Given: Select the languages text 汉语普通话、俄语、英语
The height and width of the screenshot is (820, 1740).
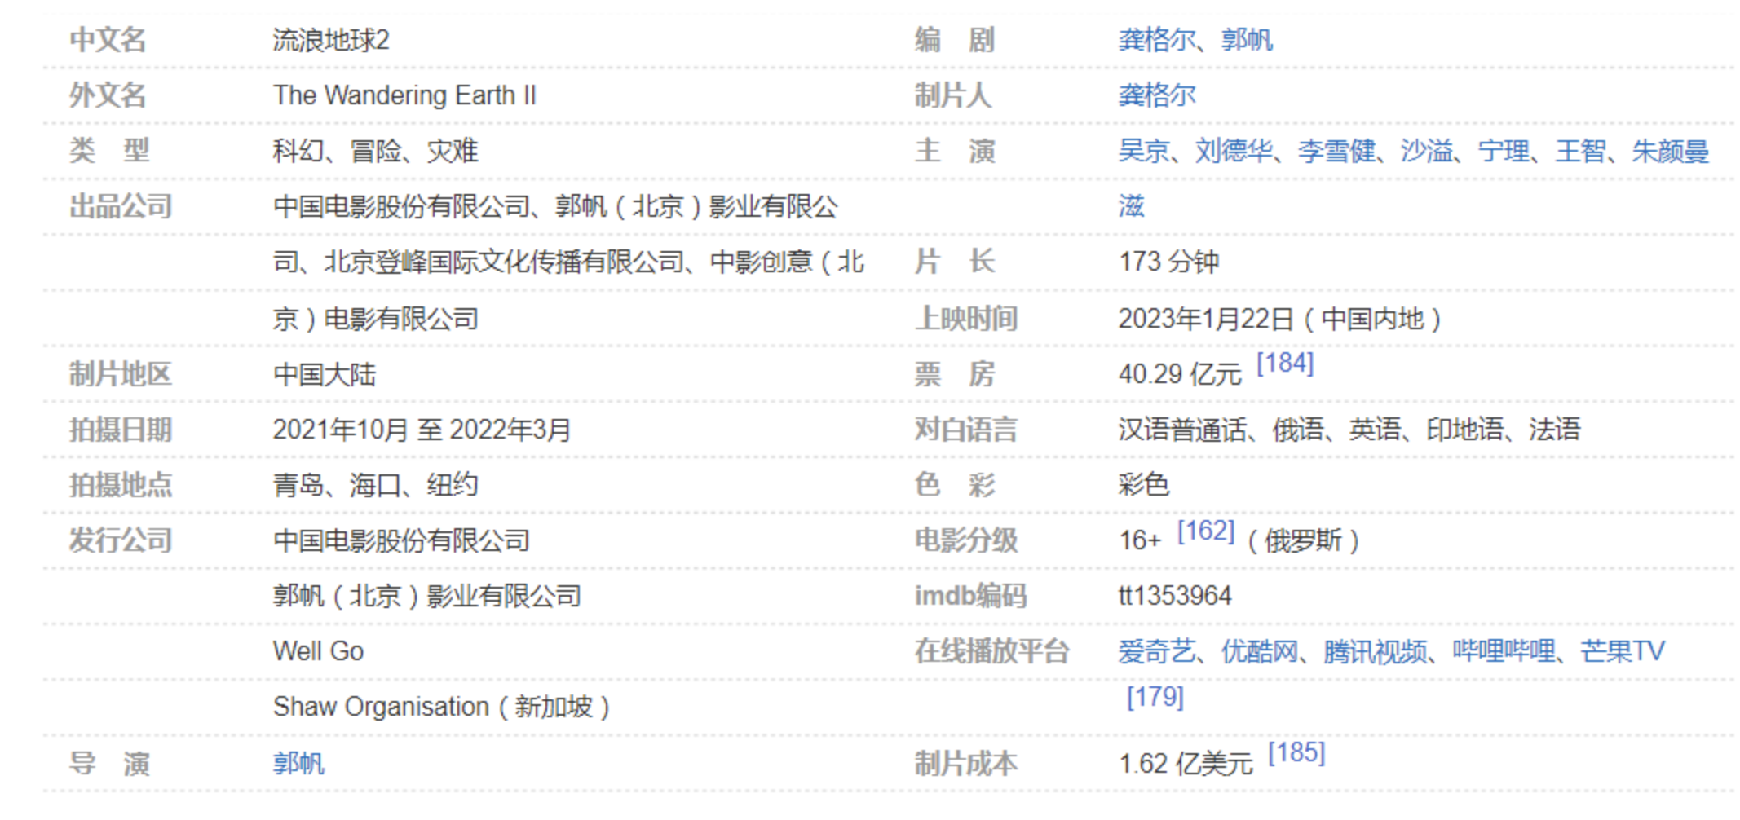Looking at the screenshot, I should pos(1259,429).
